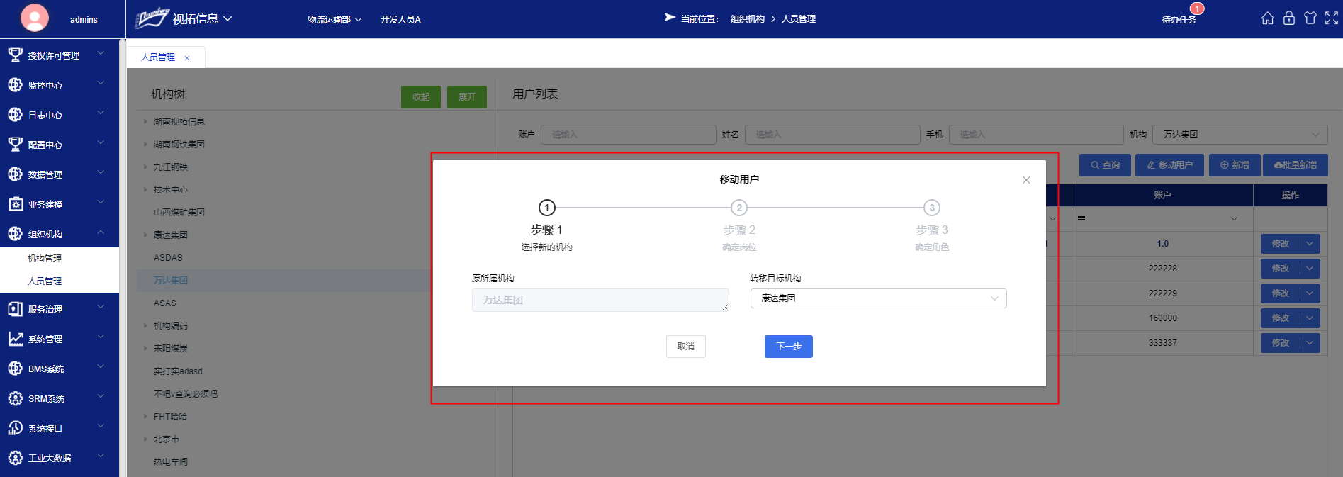Expand the 湖南视拓信息 tree node
This screenshot has height=477, width=1343.
click(145, 121)
